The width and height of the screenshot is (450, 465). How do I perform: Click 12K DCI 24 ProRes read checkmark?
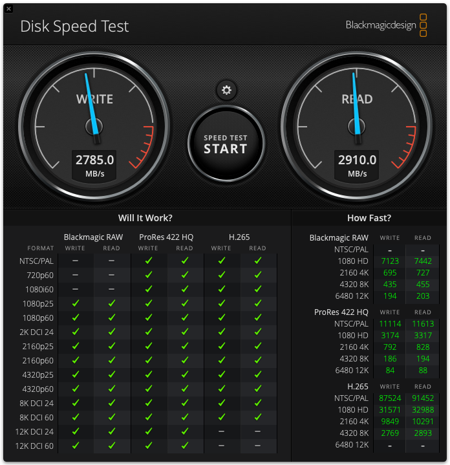click(185, 431)
